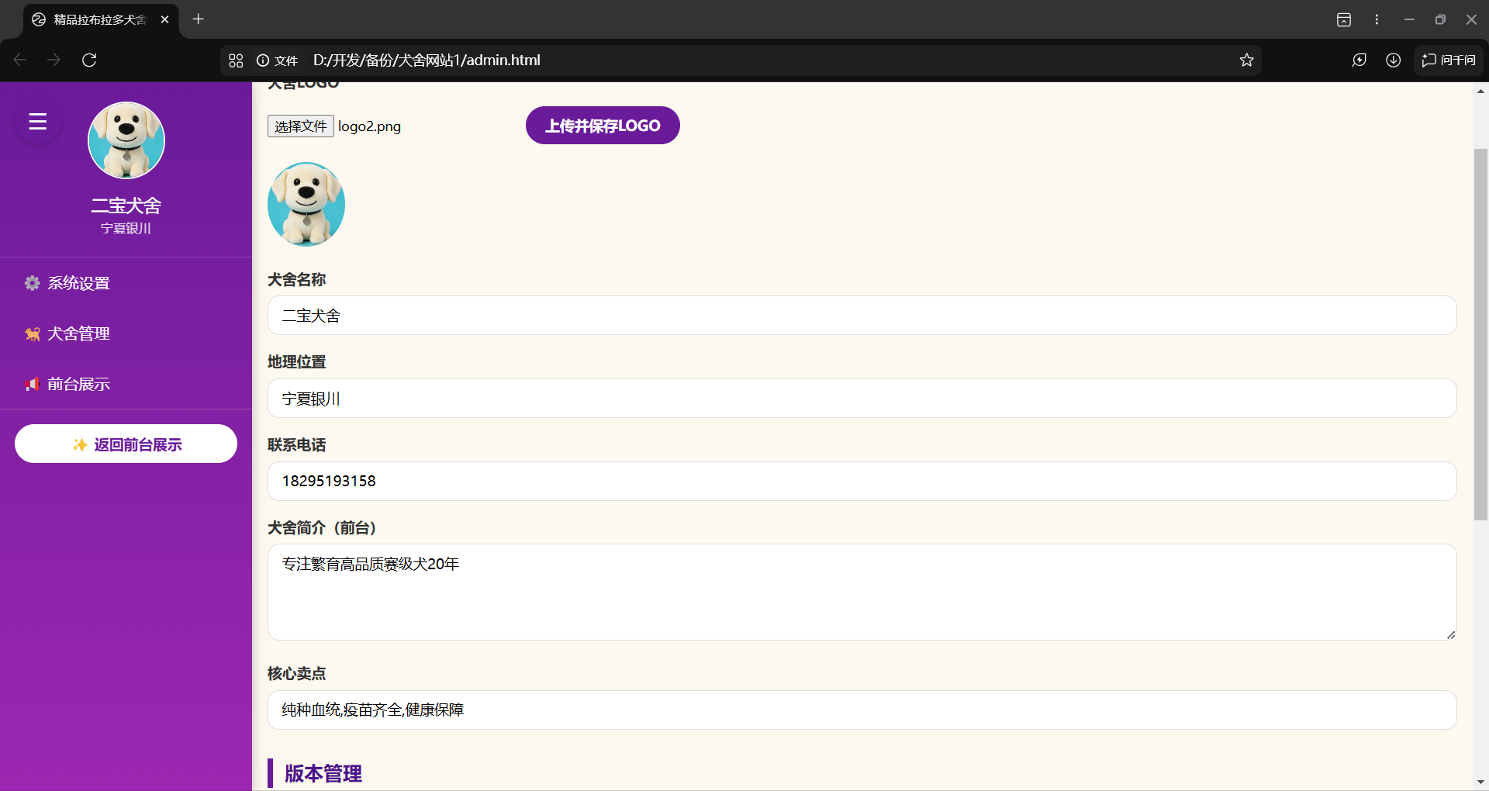Click the uploaded logo preview image

(306, 204)
